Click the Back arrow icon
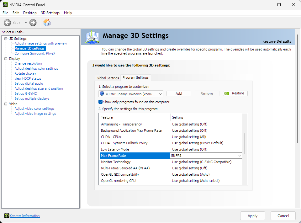The image size is (301, 223). coord(8,23)
